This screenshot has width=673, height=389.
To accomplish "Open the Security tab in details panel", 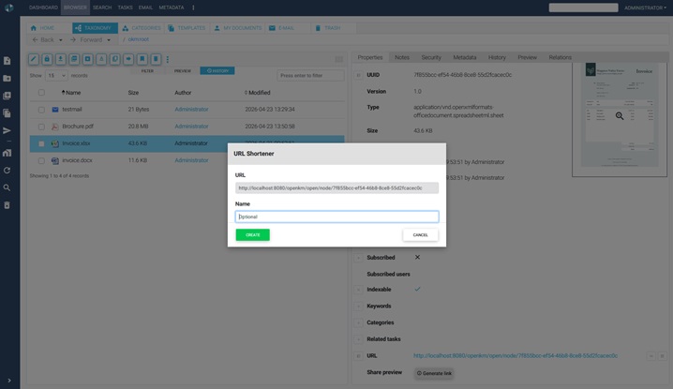I will coord(431,57).
